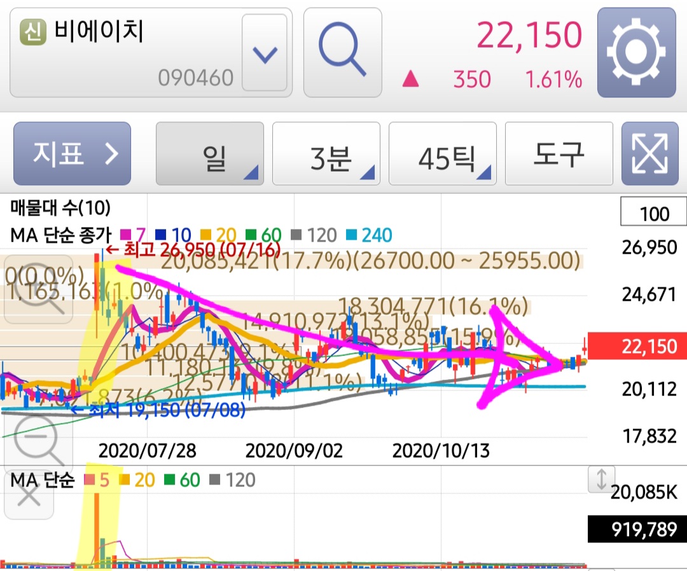Viewport: 687px width, 571px height.
Task: Open the 도구 tools menu
Action: (559, 154)
